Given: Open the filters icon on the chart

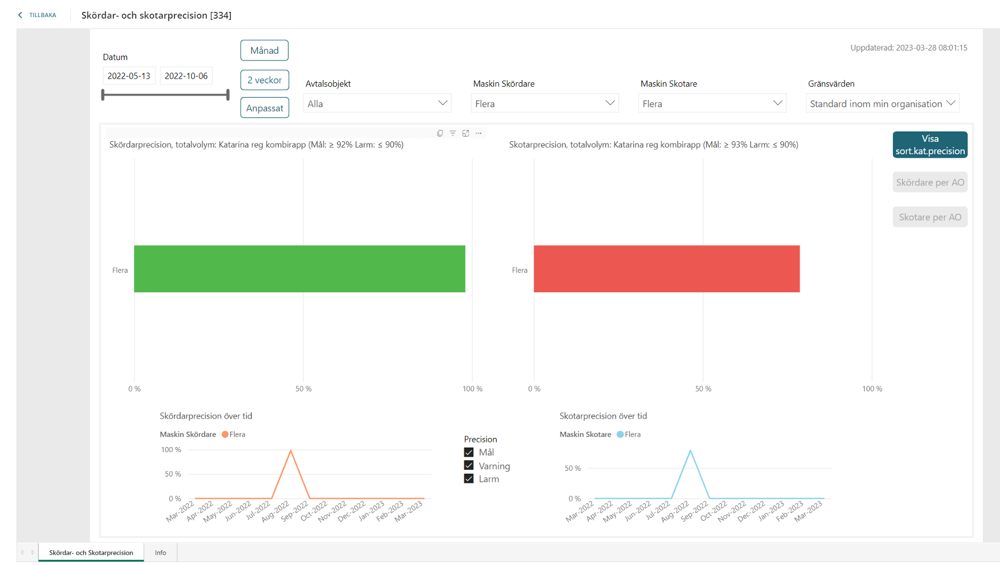Looking at the screenshot, I should click(453, 133).
